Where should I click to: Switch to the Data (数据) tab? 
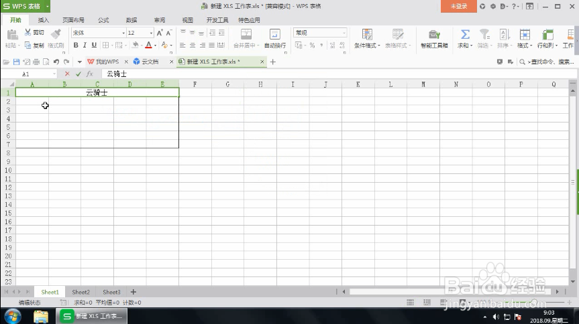(131, 20)
